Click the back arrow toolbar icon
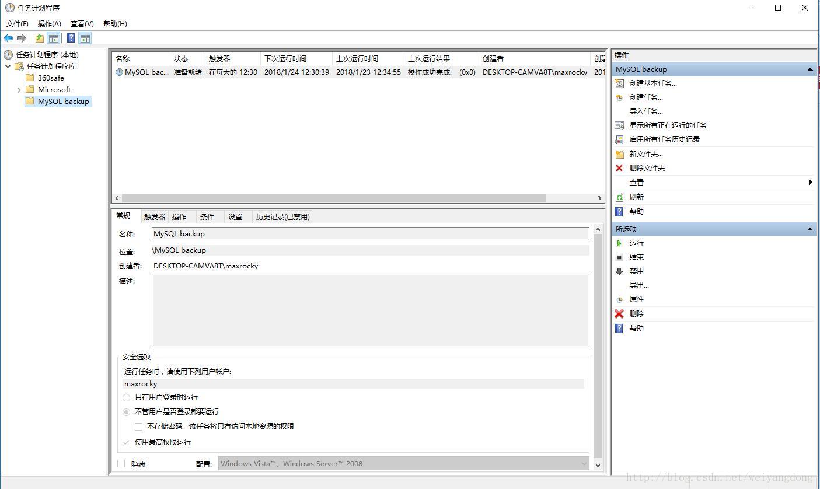820x489 pixels. tap(8, 39)
